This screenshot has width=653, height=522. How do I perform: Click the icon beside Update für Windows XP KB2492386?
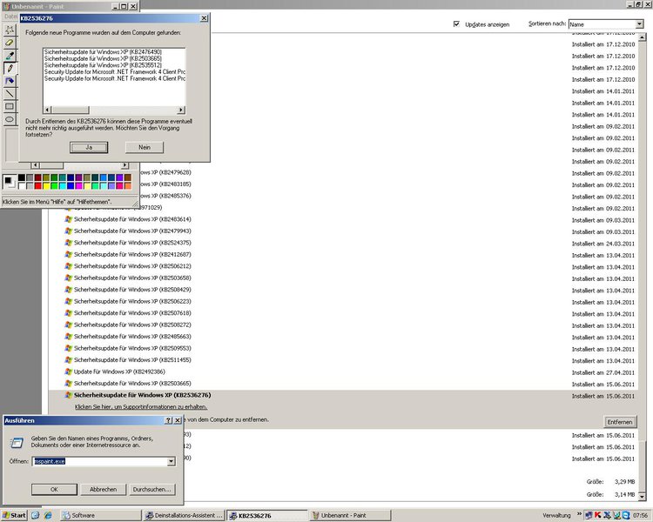point(68,371)
